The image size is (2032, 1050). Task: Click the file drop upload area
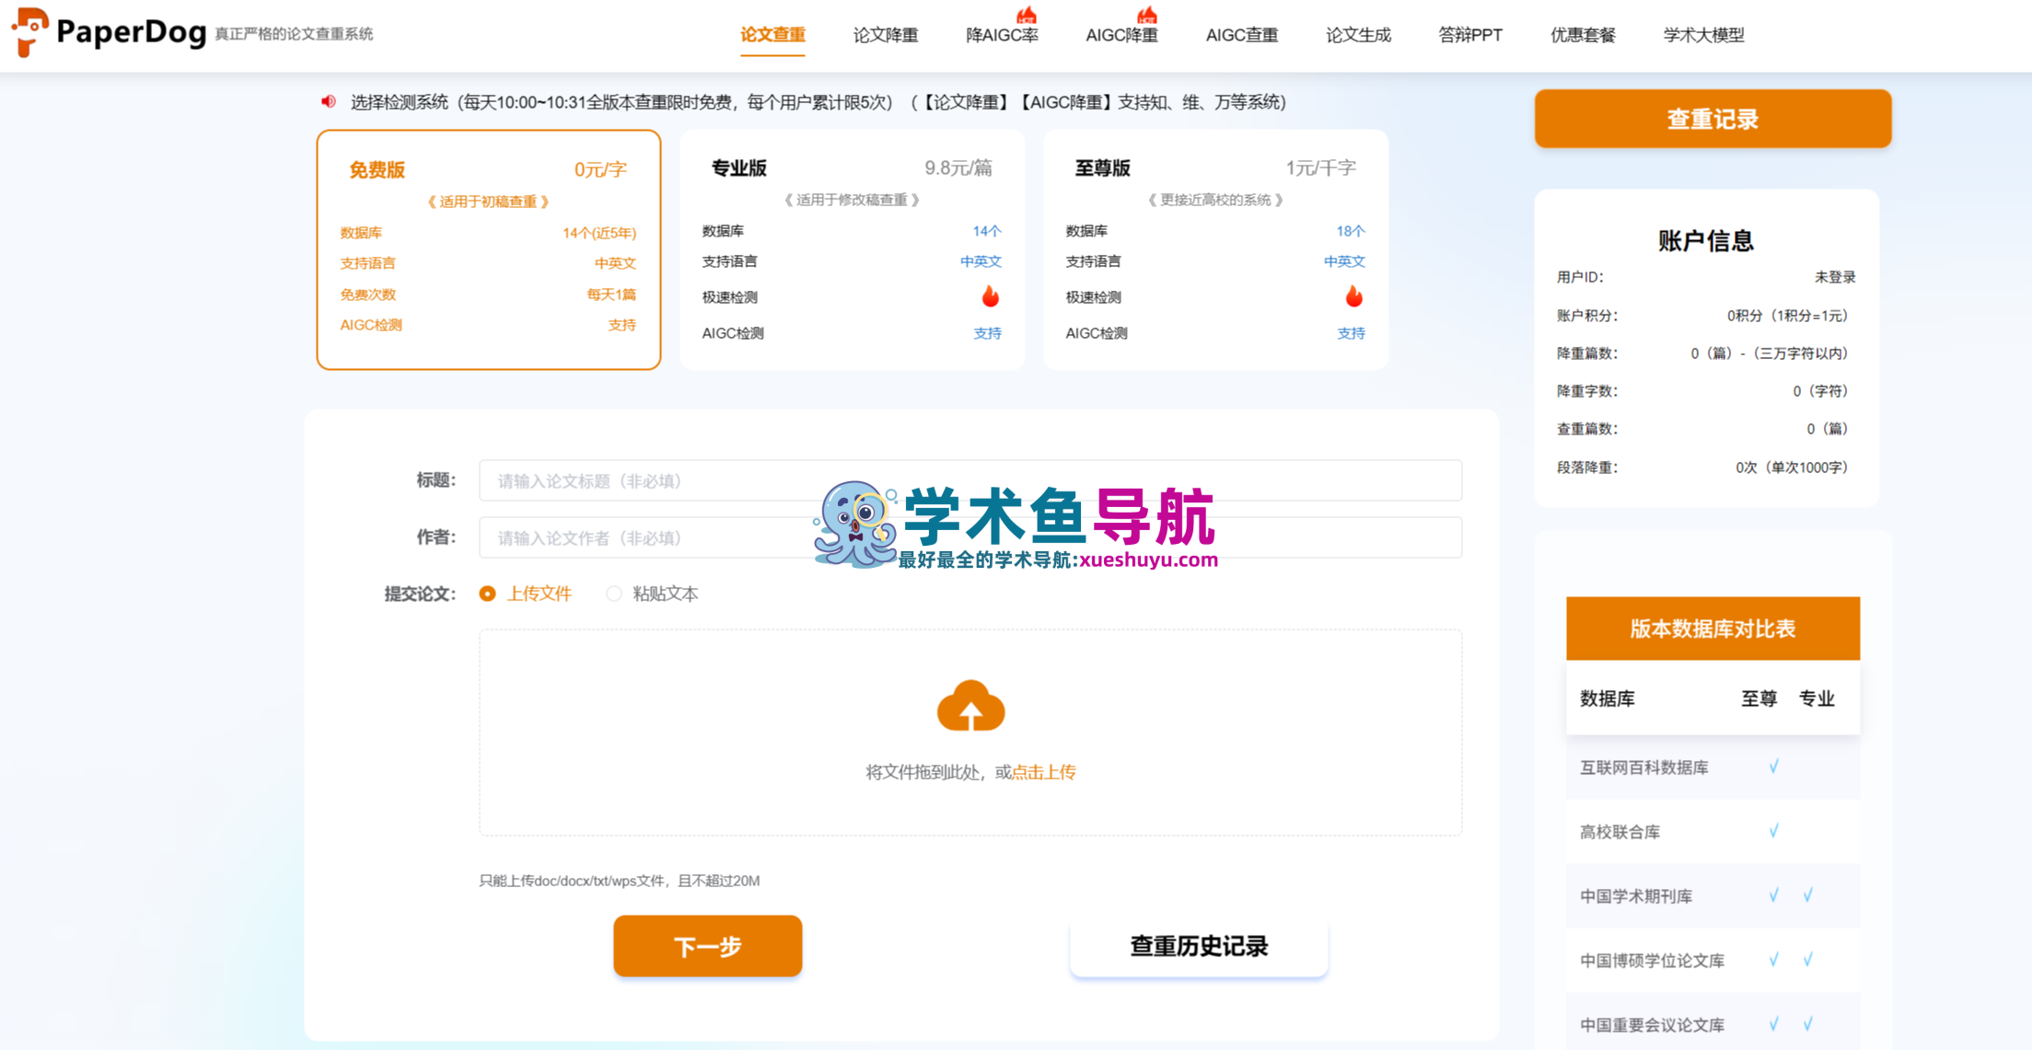coord(970,733)
